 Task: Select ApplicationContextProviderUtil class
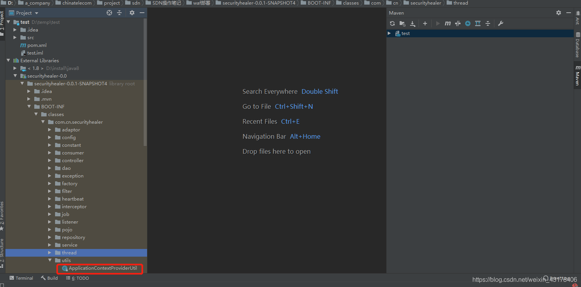[x=103, y=268]
